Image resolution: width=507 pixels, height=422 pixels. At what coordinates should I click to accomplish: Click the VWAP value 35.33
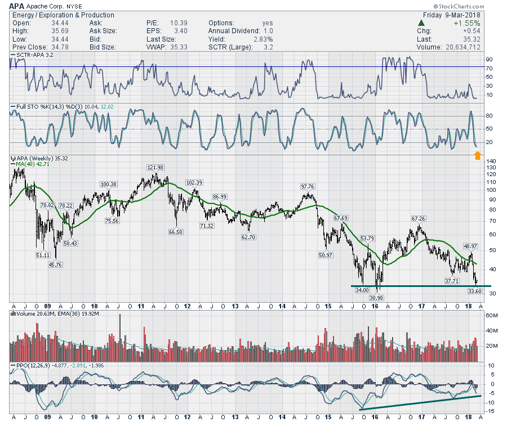click(x=179, y=47)
